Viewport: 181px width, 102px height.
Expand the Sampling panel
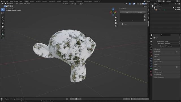point(167,49)
